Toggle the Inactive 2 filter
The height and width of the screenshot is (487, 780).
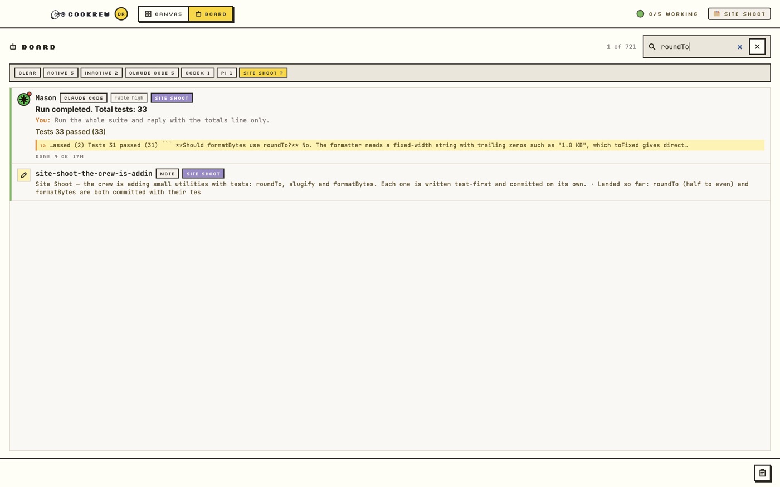pyautogui.click(x=101, y=73)
